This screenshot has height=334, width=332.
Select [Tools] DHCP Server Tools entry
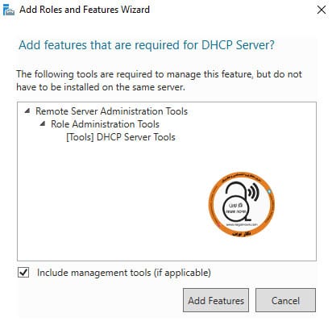(x=121, y=137)
